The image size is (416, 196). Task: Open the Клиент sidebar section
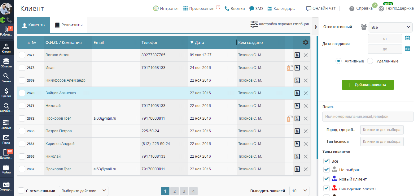tap(7, 48)
